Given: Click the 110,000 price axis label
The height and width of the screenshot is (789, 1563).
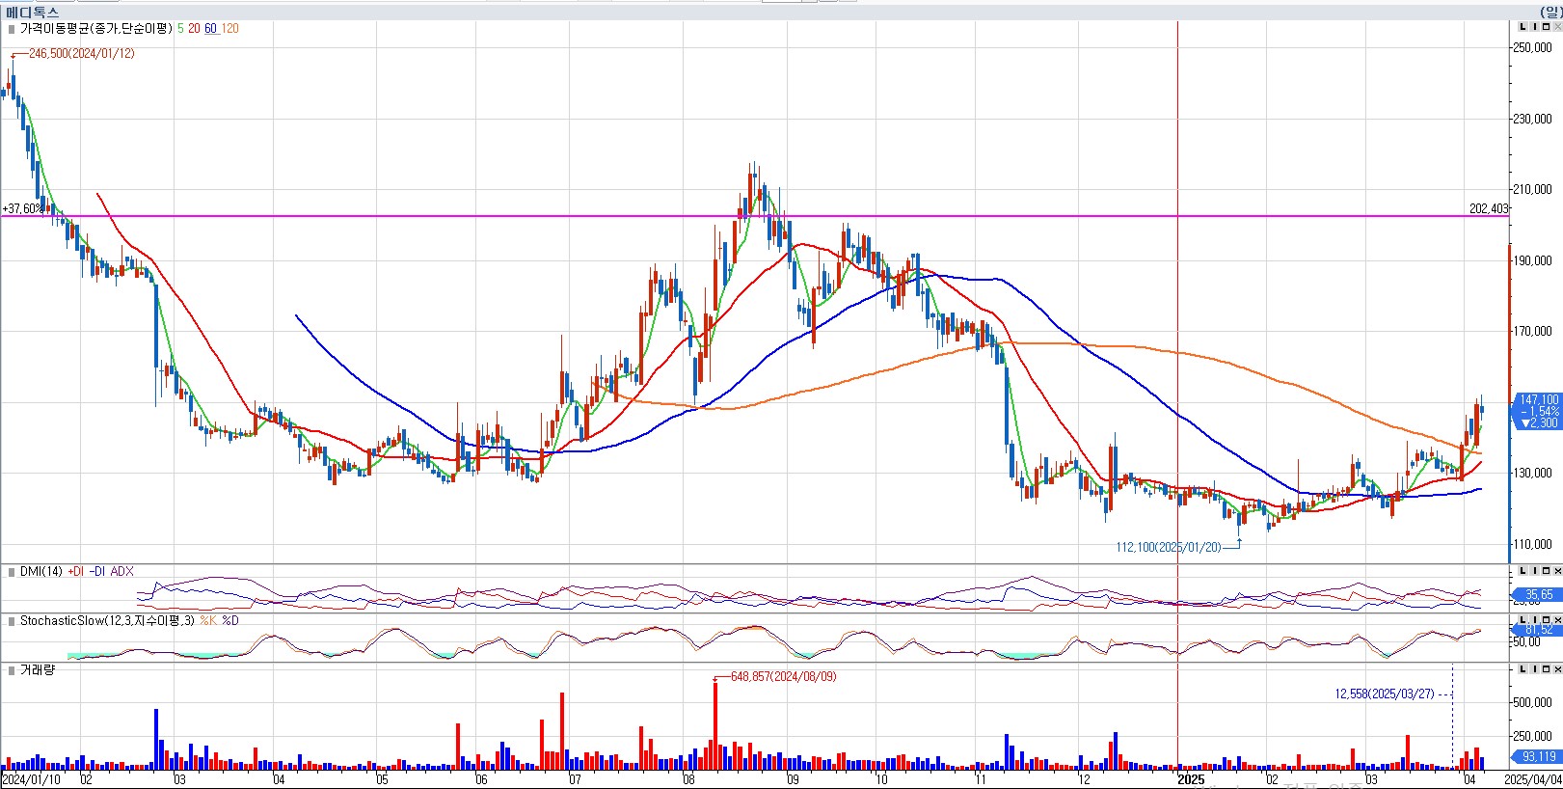Looking at the screenshot, I should click(1533, 544).
